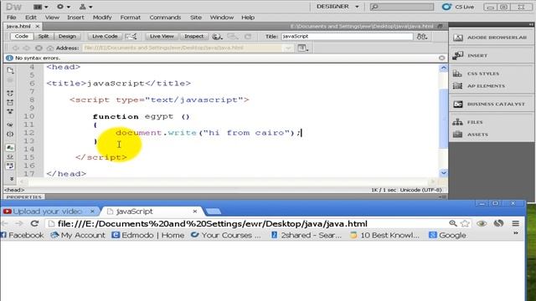Screen dimensions: 536x301
Task: Toggle line numbers in coding toolbar
Action: click(x=10, y=148)
